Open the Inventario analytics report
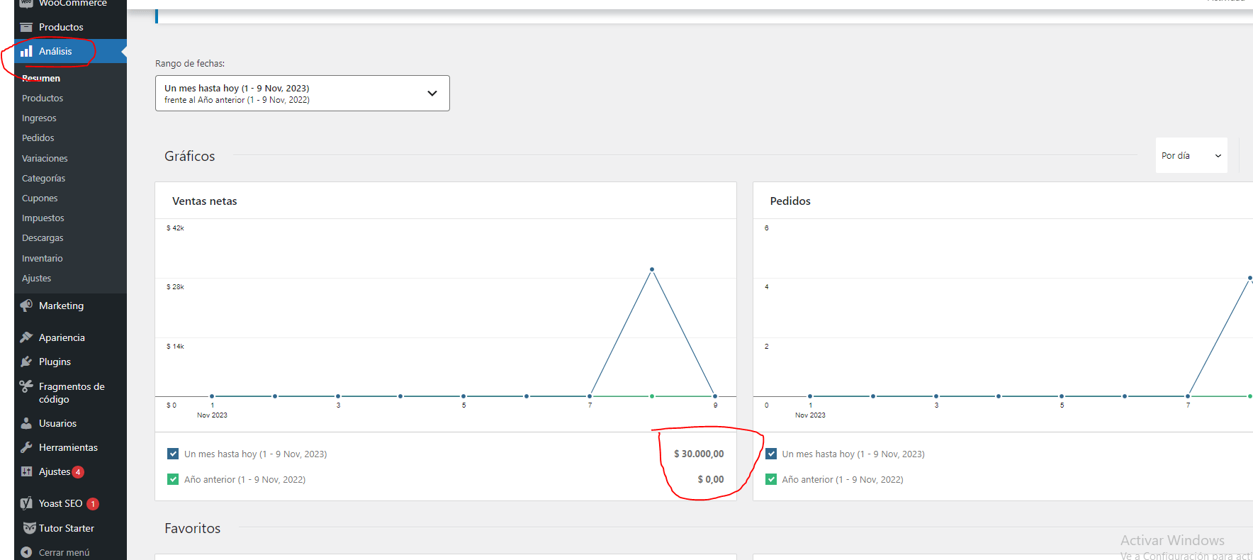The height and width of the screenshot is (560, 1253). tap(43, 258)
